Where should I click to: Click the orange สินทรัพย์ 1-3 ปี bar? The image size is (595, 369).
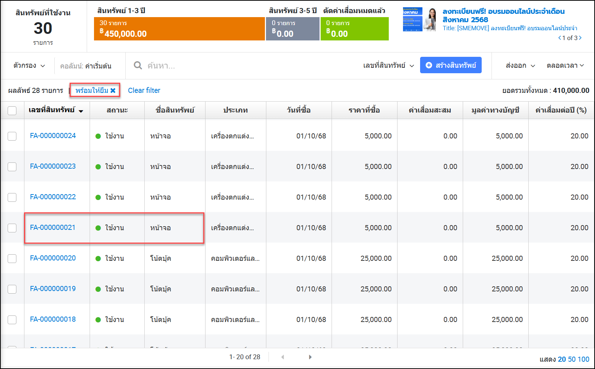179,29
